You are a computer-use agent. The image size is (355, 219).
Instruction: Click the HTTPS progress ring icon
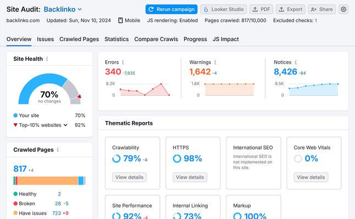coord(177,159)
